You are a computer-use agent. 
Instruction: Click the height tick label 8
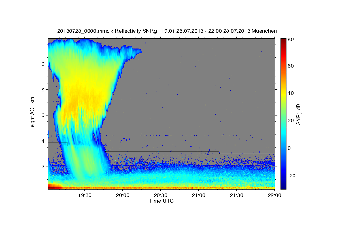click(42, 90)
